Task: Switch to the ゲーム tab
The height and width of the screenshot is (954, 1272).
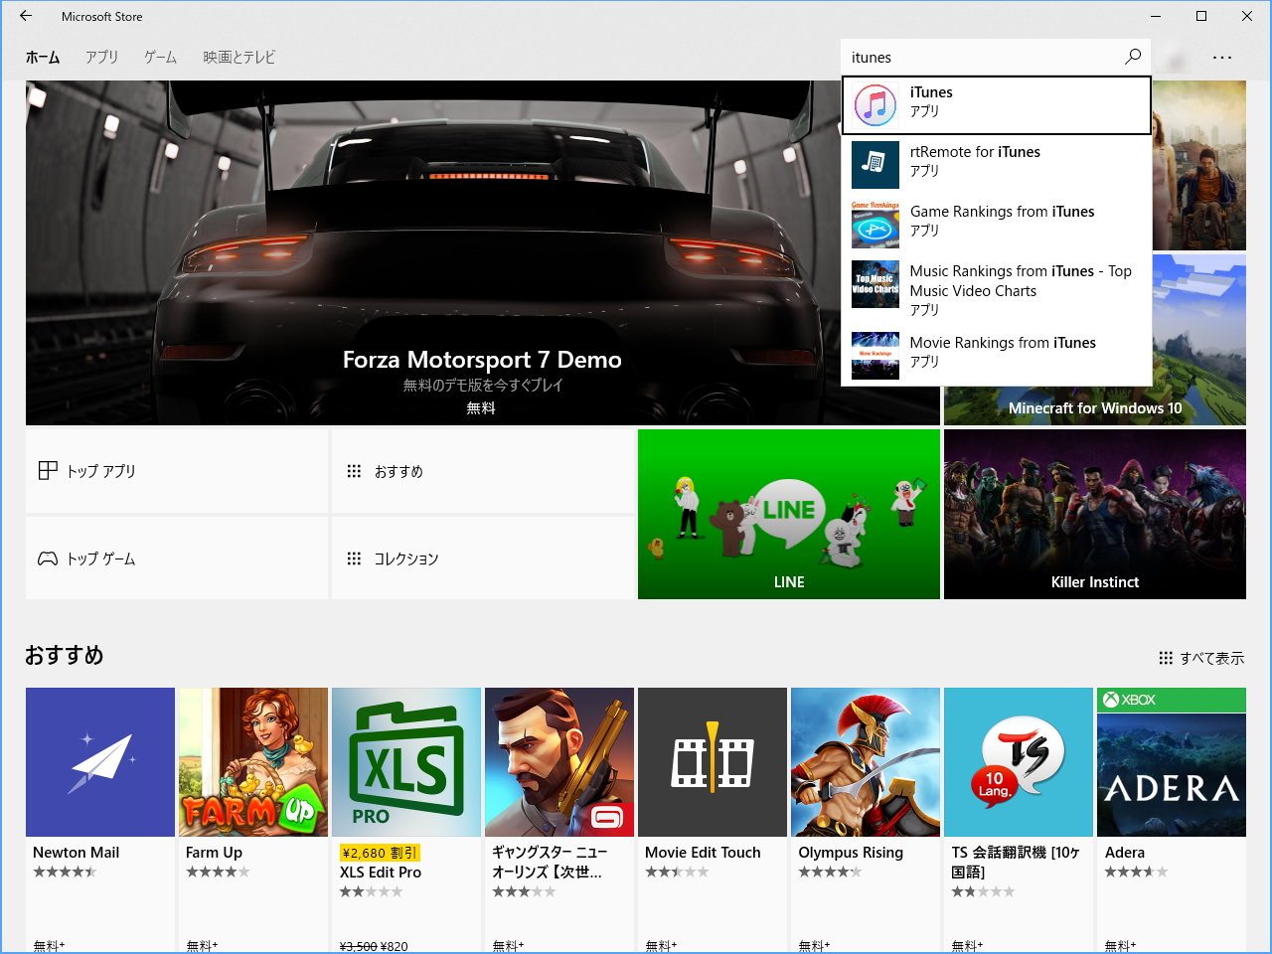Action: click(x=159, y=57)
